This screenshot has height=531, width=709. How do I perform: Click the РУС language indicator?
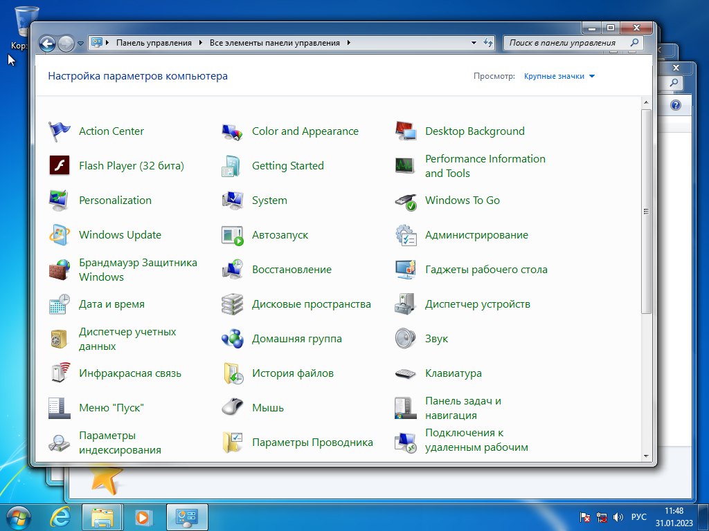[x=639, y=517]
